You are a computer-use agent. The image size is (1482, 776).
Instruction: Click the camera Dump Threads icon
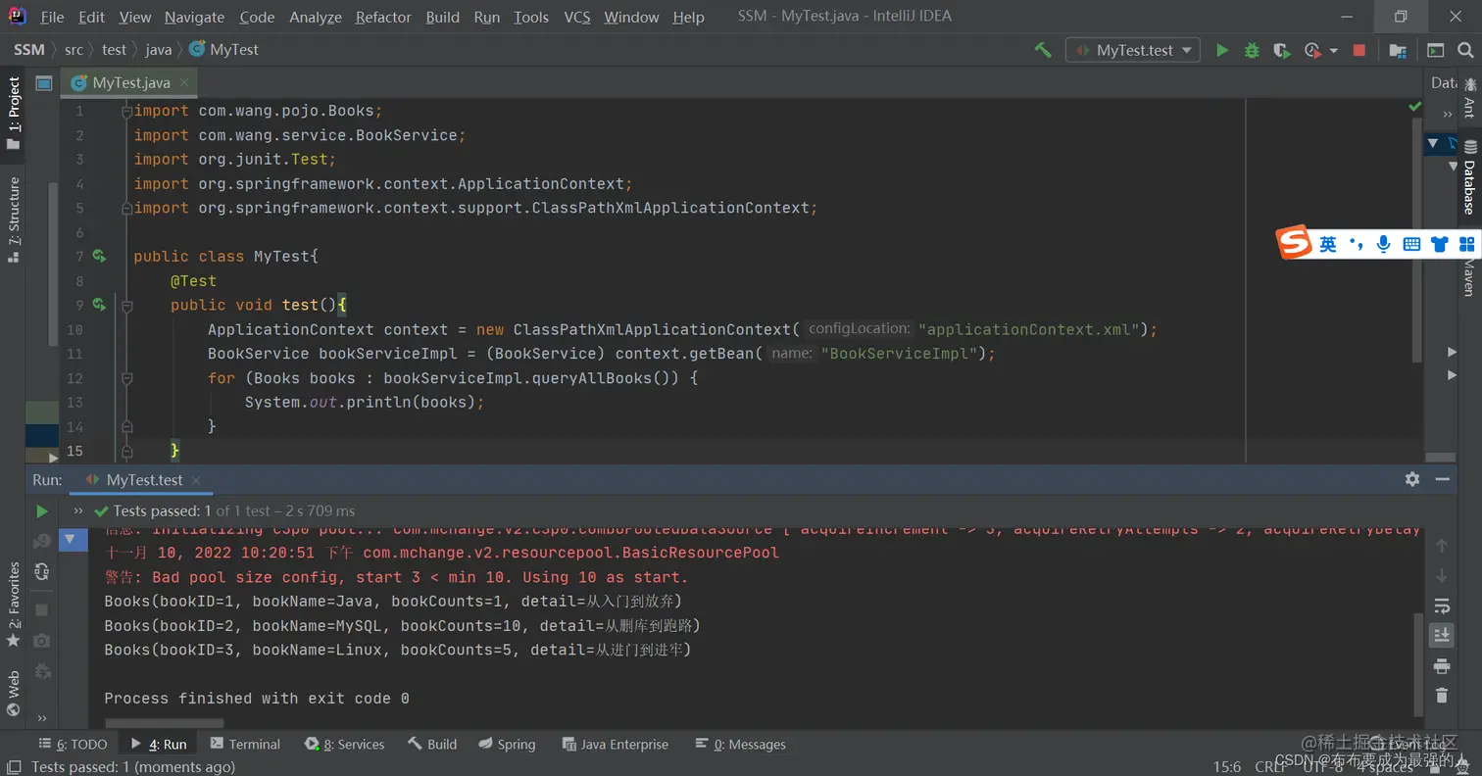tap(42, 640)
